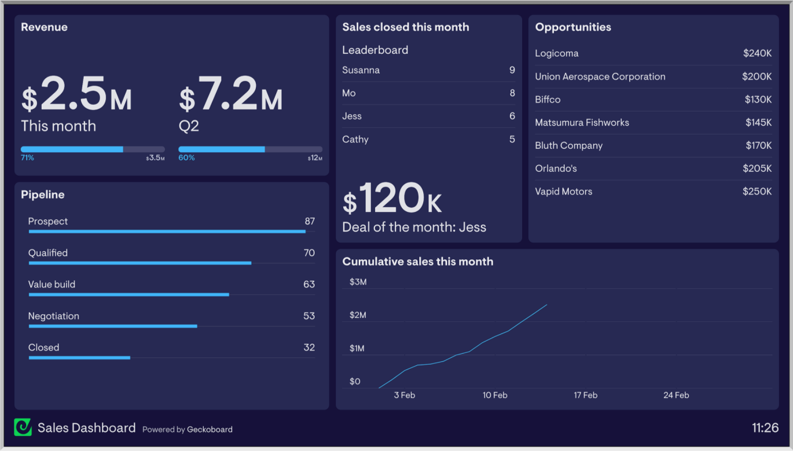Image resolution: width=793 pixels, height=451 pixels.
Task: Select Susanna in the leaderboard
Action: (x=428, y=70)
